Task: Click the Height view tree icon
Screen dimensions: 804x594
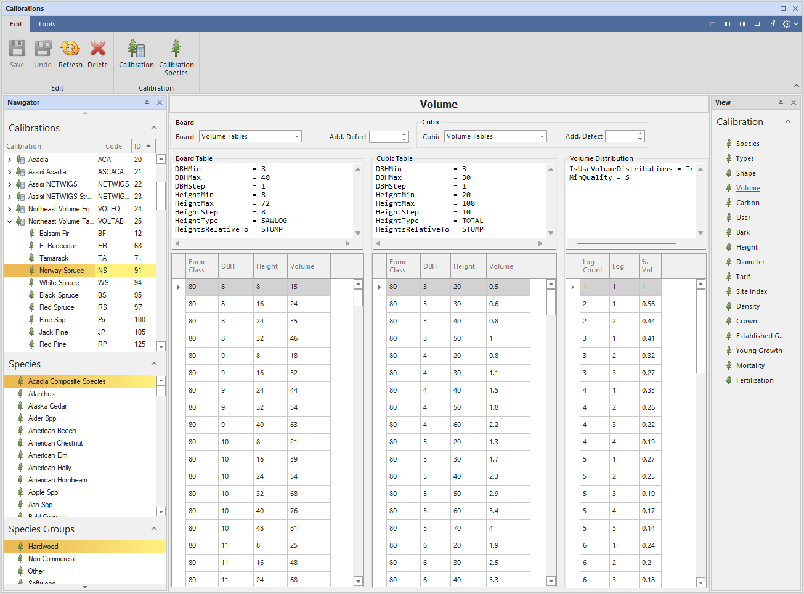Action: [729, 247]
